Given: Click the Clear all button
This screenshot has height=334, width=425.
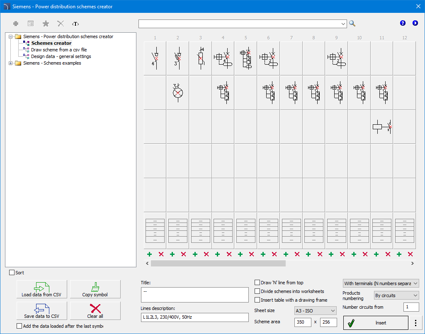Looking at the screenshot, I should [x=95, y=311].
